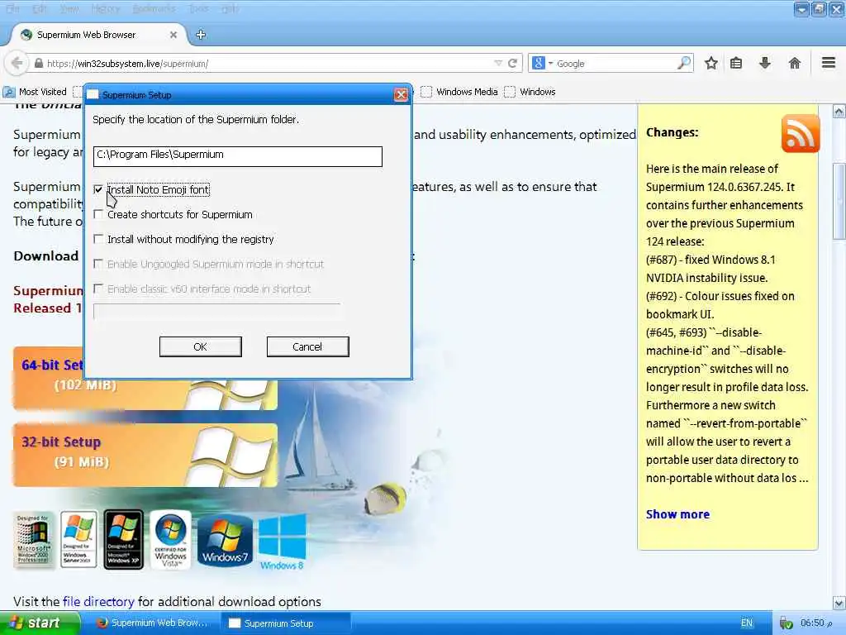Image resolution: width=846 pixels, height=635 pixels.
Task: Click the page vertical scrollbar thumb
Action: (839, 200)
